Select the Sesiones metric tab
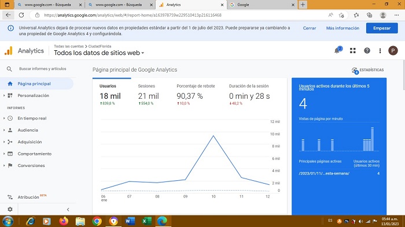 (149, 95)
